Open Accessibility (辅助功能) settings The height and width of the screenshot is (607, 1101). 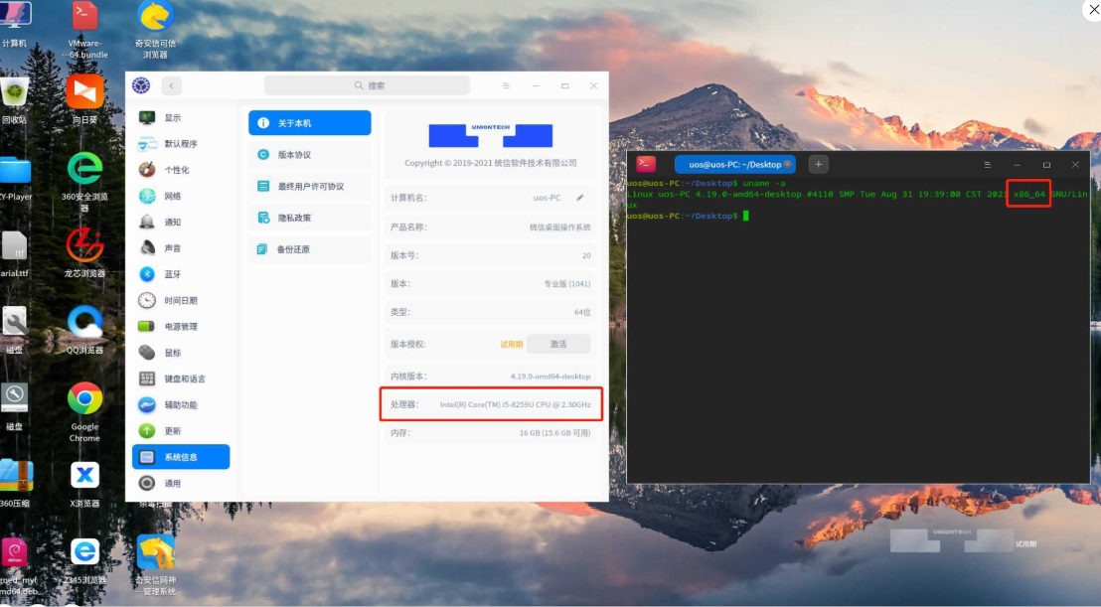[181, 405]
